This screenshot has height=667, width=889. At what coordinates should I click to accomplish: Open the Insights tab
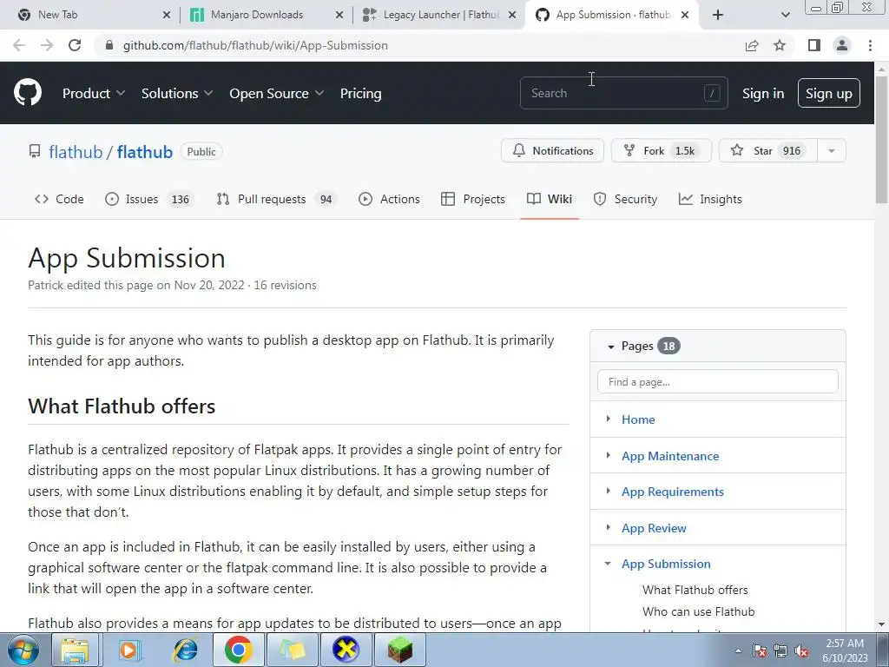pyautogui.click(x=710, y=199)
